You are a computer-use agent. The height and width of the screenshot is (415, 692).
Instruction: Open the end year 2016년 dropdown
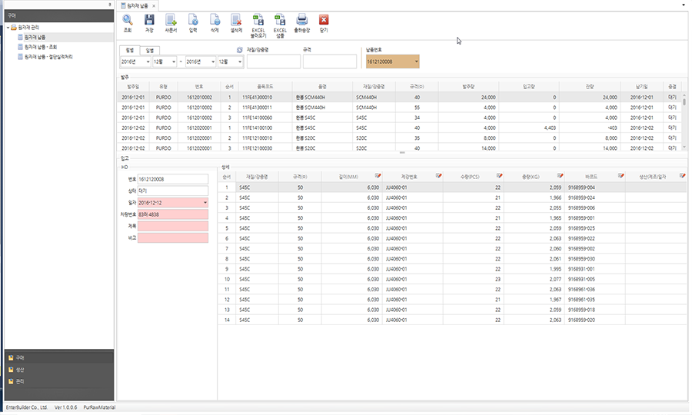click(213, 61)
